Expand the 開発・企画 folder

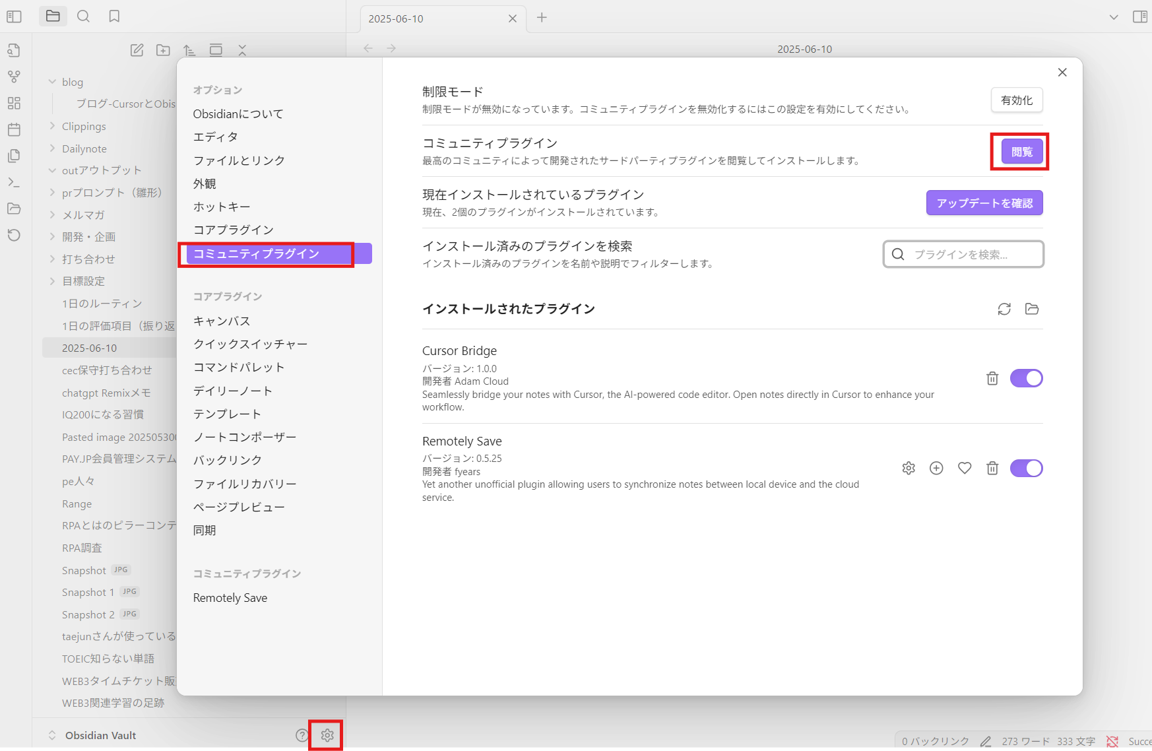(52, 237)
